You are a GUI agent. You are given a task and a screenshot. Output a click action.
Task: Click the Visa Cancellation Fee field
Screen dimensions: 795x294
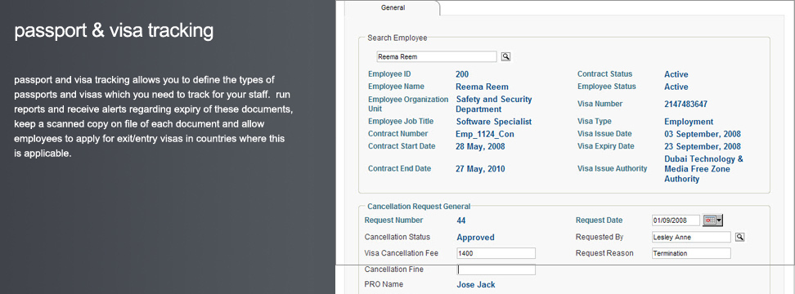click(496, 253)
